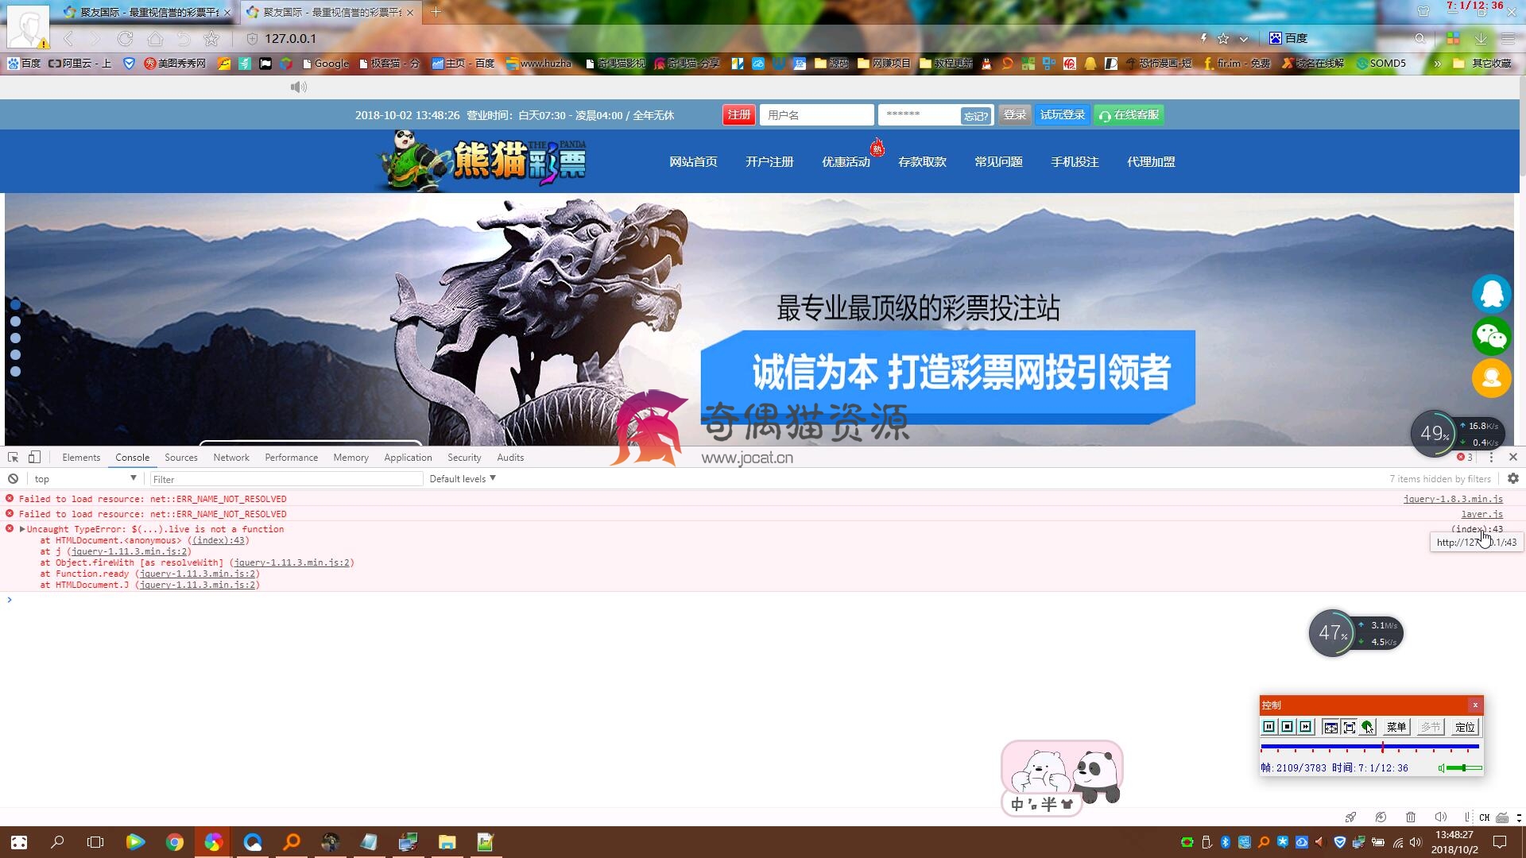
Task: Click the console Filter input field
Action: click(286, 479)
